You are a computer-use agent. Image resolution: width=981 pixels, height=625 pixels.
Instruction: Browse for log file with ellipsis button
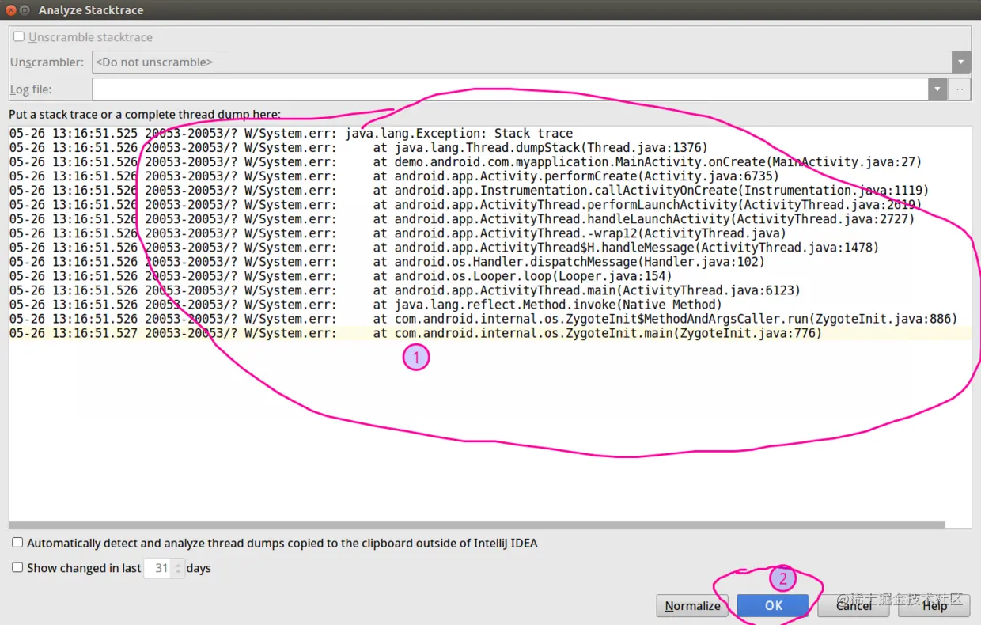click(x=960, y=89)
